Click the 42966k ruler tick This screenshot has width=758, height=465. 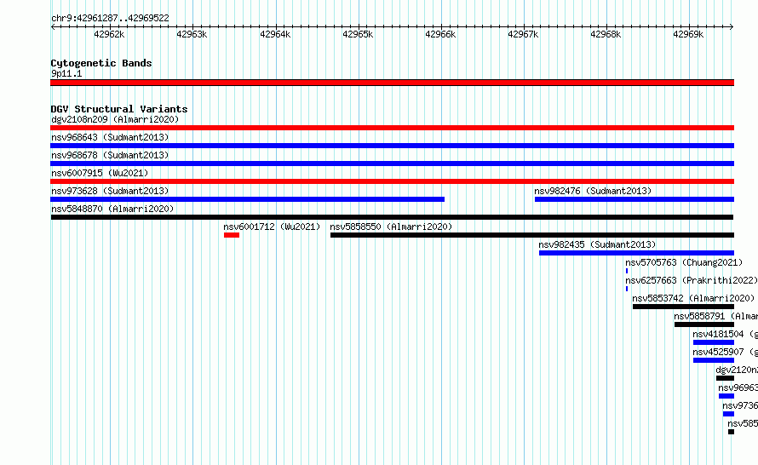pos(440,34)
